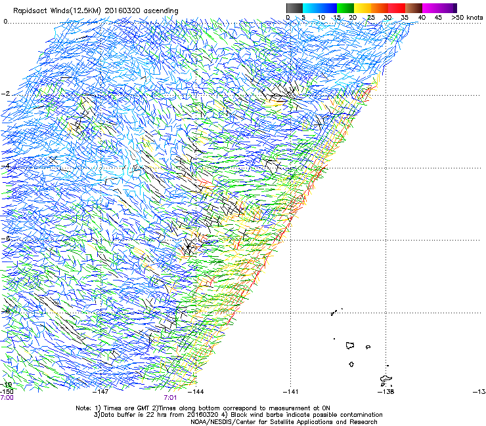Screen dimensions: 486x426
Task: Click the plot title 'Rapidscat Winds(12.5KM) 20160320 ascending'
Action: pyautogui.click(x=95, y=10)
